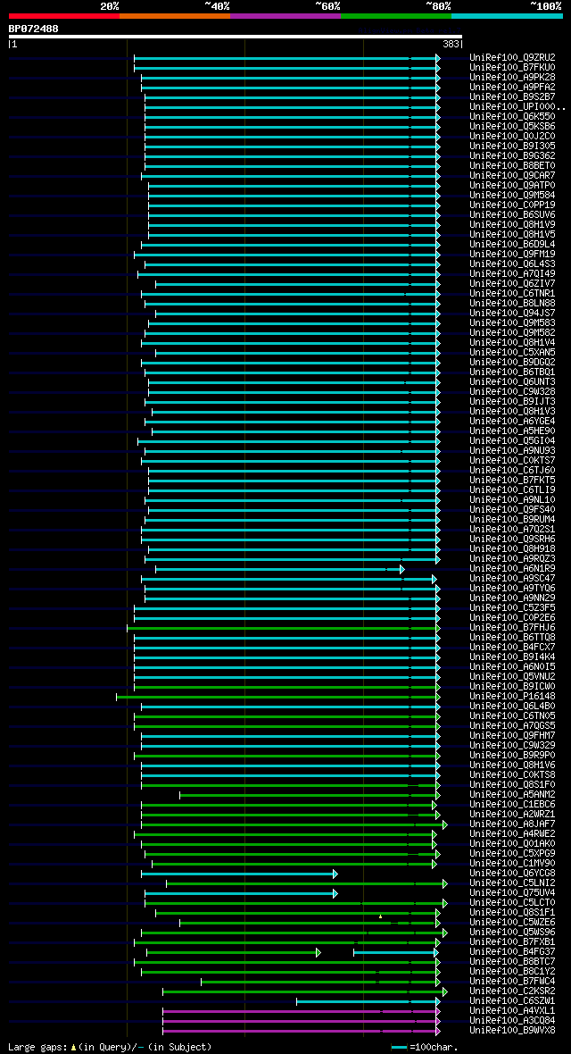
Task: Select hit label UniRef100_C6SZW1
Action: click(512, 1001)
